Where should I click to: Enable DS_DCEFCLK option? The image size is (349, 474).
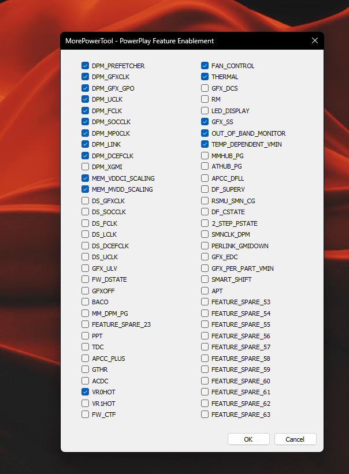85,246
